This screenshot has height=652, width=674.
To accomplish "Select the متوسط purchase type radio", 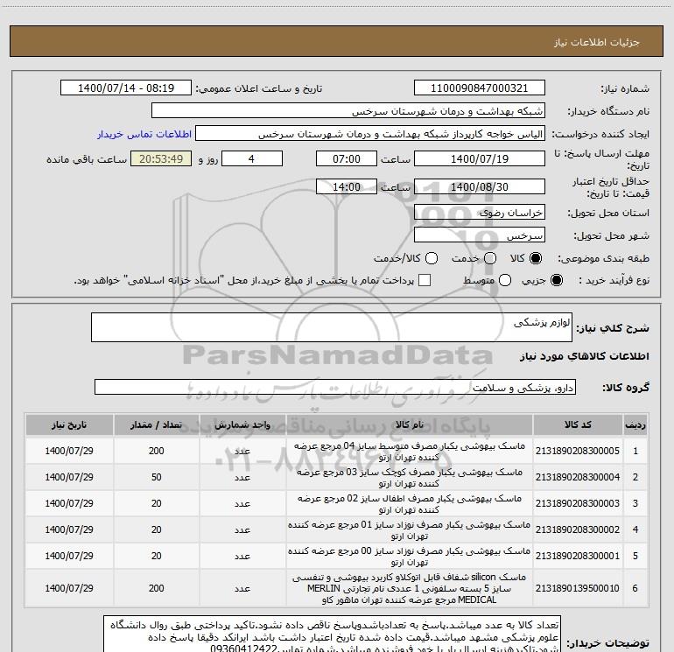I will 505,280.
